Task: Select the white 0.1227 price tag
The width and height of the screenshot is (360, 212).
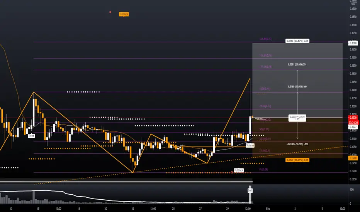Action: pos(353,127)
